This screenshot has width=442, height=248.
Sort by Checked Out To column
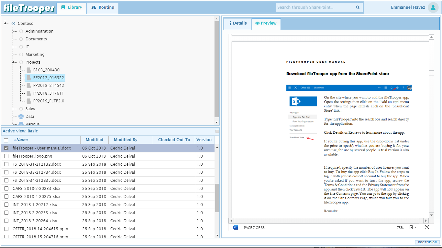coord(174,140)
